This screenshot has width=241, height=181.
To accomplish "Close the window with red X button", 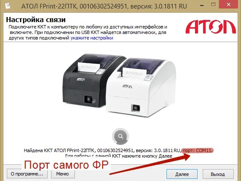I will tap(228, 5).
